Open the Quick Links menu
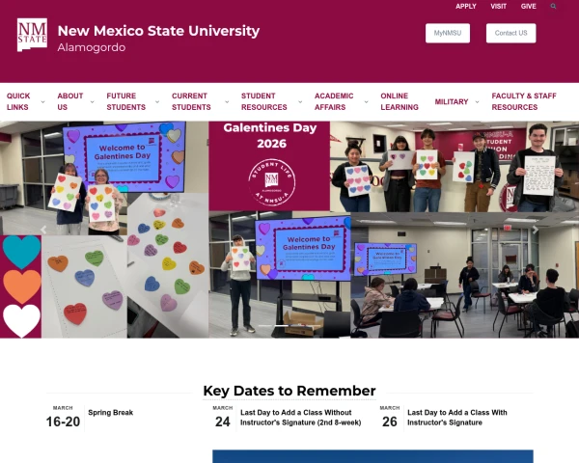Viewport: 579px width, 463px height. 18,101
